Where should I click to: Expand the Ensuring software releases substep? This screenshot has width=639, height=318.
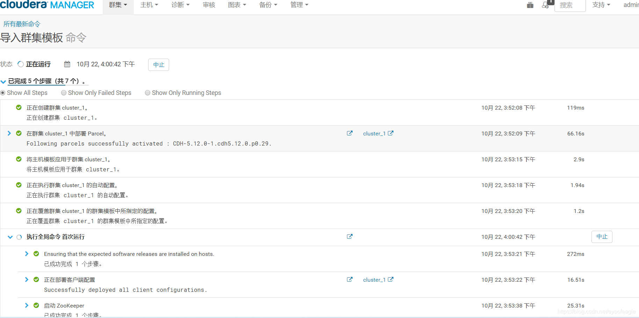(x=27, y=254)
